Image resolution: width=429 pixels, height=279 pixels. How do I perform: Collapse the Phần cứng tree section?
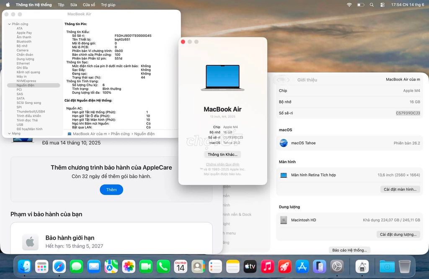[9, 24]
